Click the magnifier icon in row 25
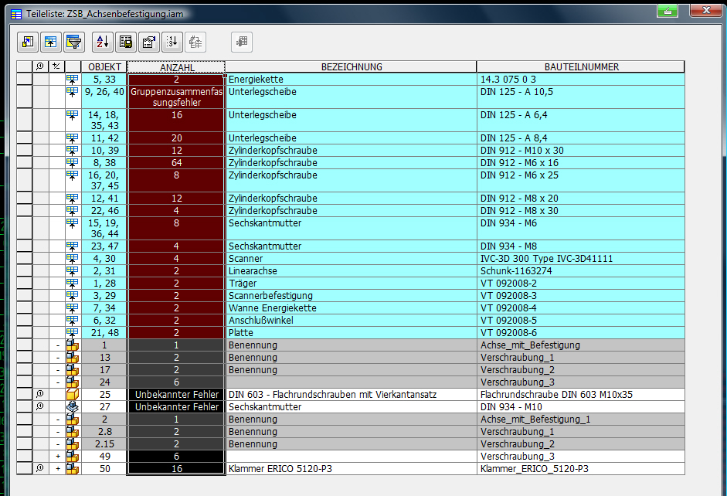 coord(40,395)
